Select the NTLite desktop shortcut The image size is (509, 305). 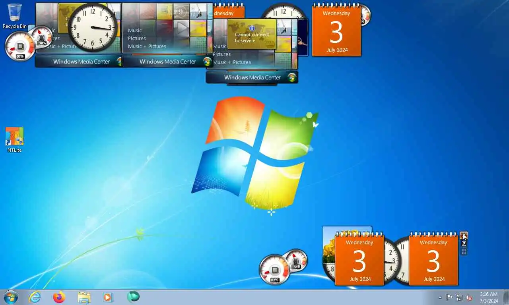15,139
